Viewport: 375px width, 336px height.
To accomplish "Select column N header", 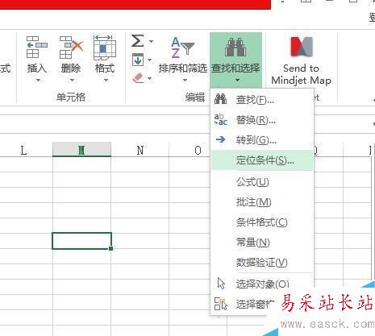I will pyautogui.click(x=140, y=150).
